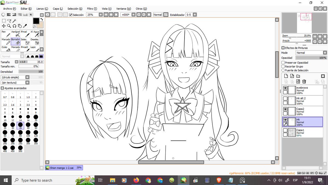Choose brush size 10 preset

(x=5, y=118)
